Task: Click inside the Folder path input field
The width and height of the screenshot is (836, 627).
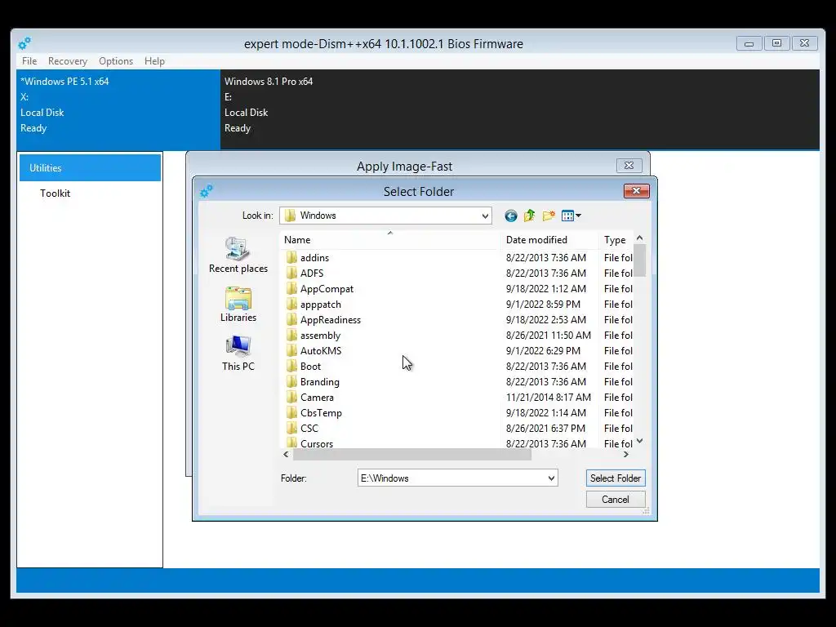Action: point(452,478)
